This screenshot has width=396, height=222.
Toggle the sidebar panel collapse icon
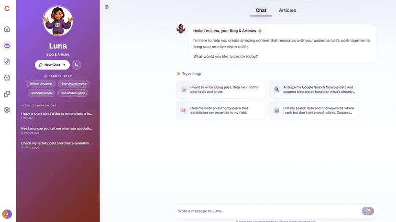pyautogui.click(x=107, y=7)
